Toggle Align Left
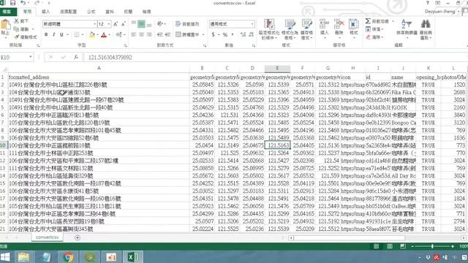468x263 pixels. (133, 34)
